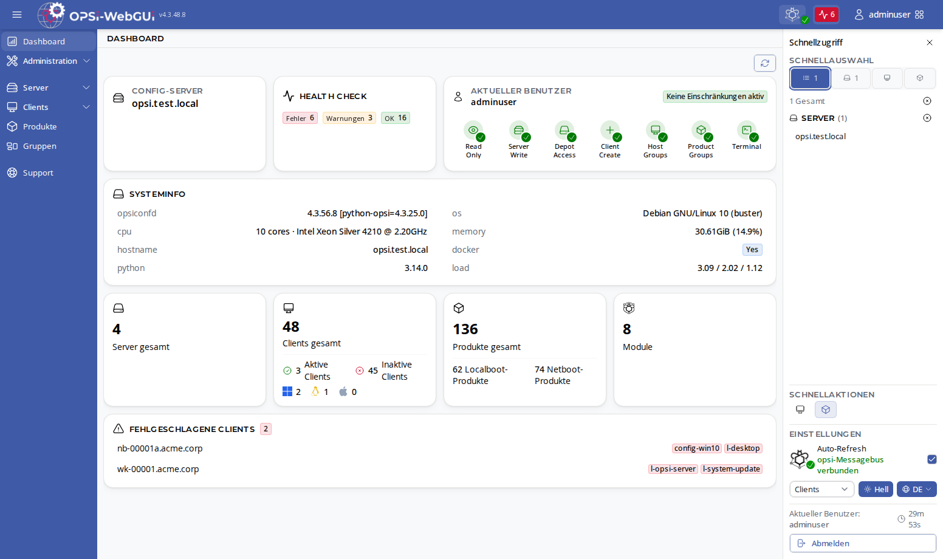Select the clients monitor tab in Schnellauswahl
This screenshot has width=943, height=559.
pos(887,78)
